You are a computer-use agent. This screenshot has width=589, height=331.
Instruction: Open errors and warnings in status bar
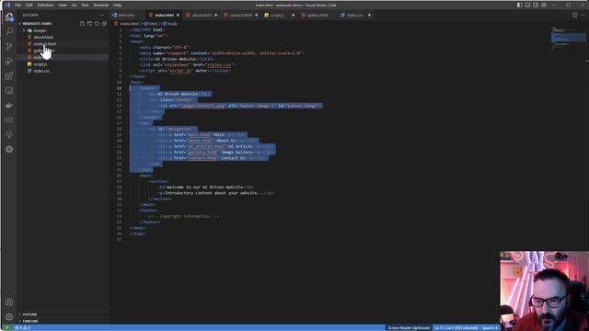[x=22, y=327]
